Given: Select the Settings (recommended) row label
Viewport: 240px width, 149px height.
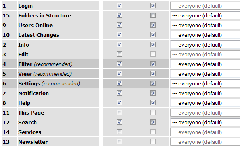Looking at the screenshot, I should 49,84.
